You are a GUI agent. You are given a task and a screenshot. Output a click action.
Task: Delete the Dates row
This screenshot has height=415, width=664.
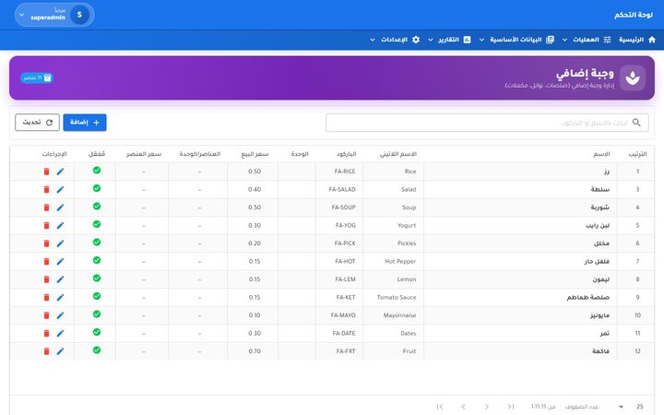(x=47, y=334)
